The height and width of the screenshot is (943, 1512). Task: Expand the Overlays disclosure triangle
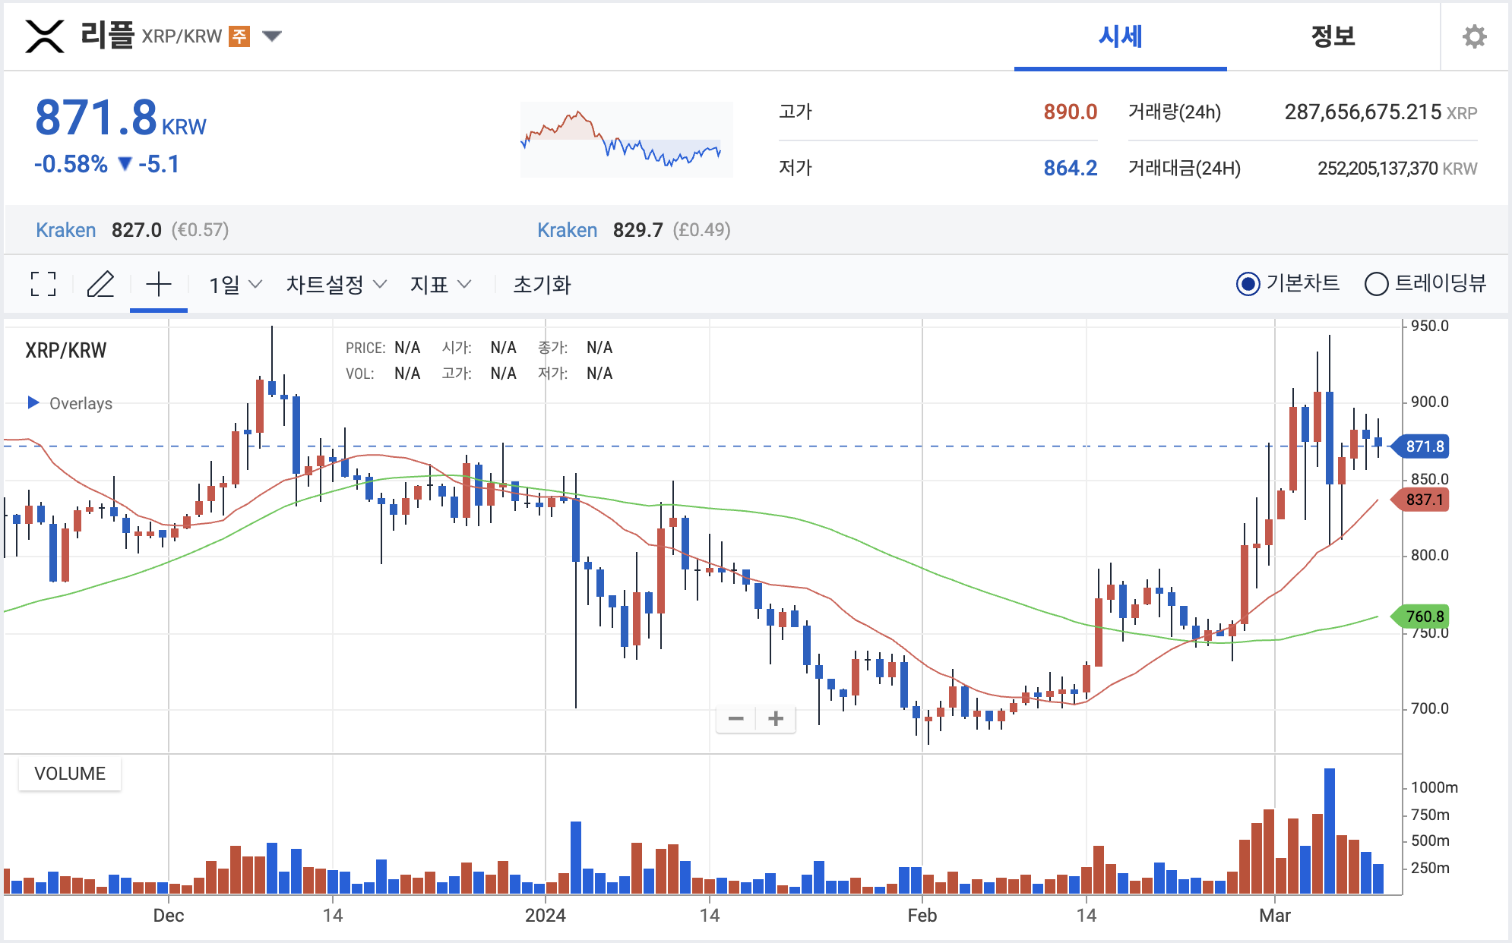[x=33, y=402]
